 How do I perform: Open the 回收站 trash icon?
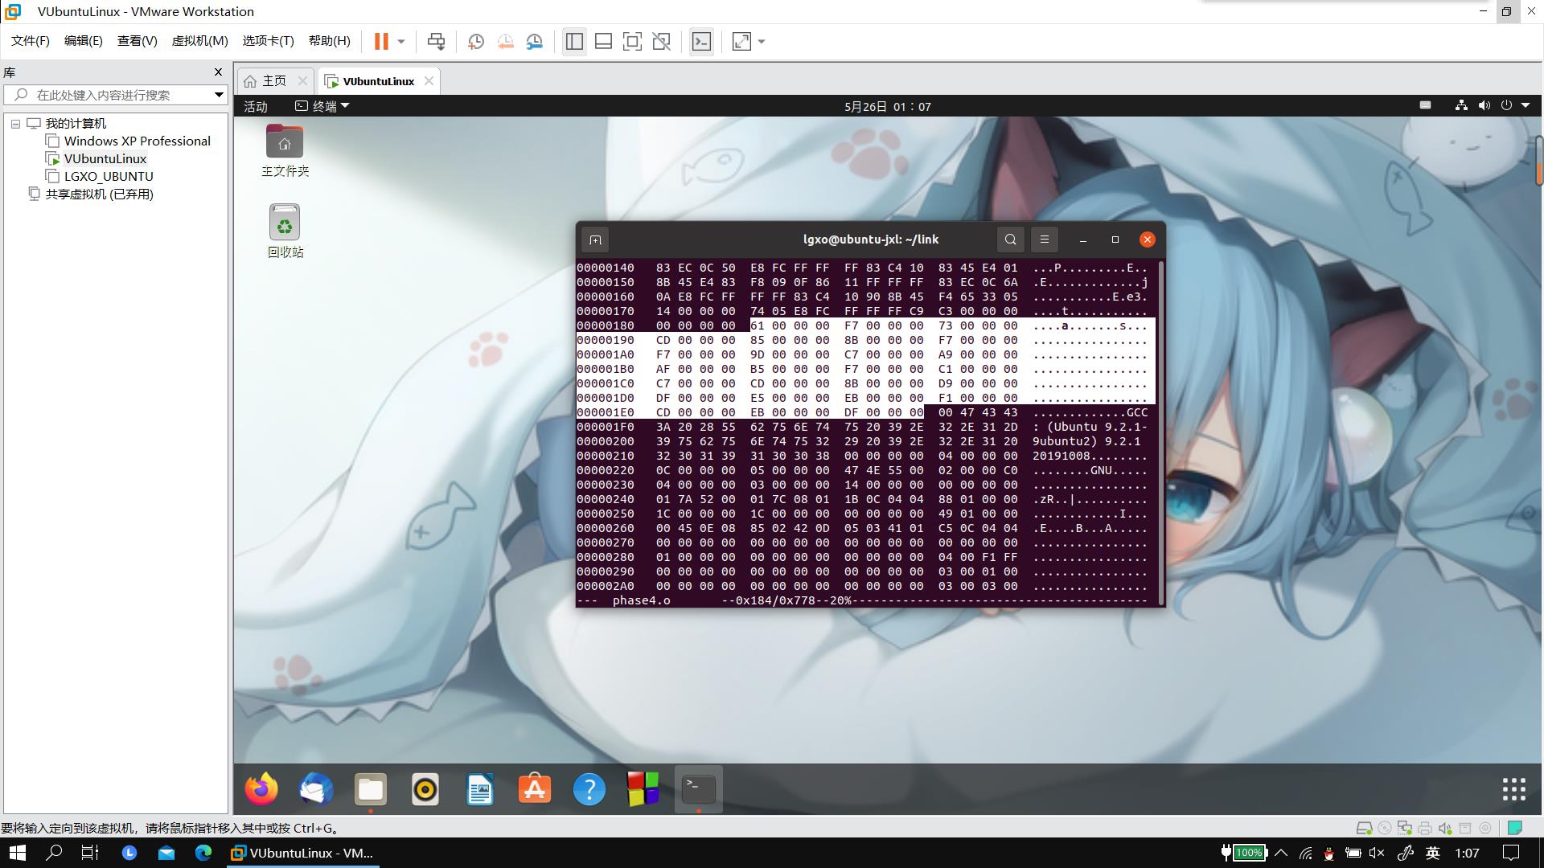285,231
